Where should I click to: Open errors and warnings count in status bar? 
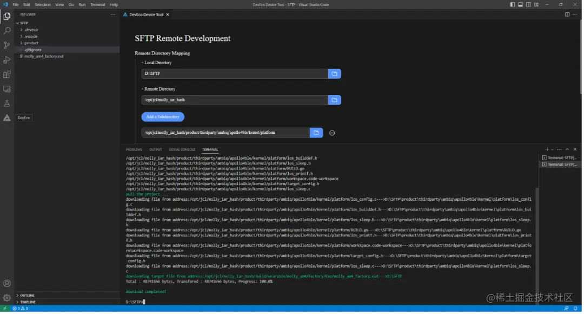click(21, 309)
